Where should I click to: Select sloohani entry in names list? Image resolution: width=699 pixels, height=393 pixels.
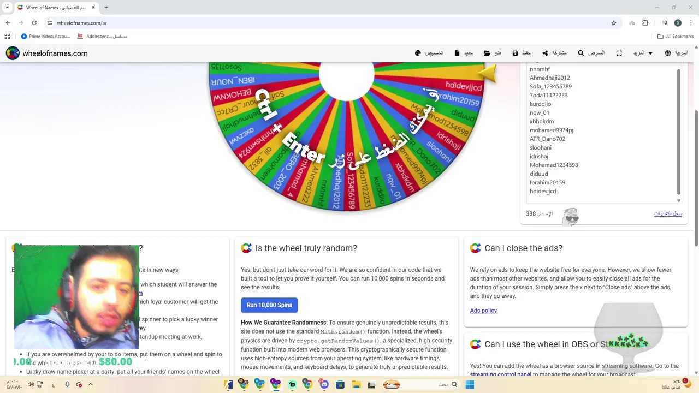pos(540,147)
